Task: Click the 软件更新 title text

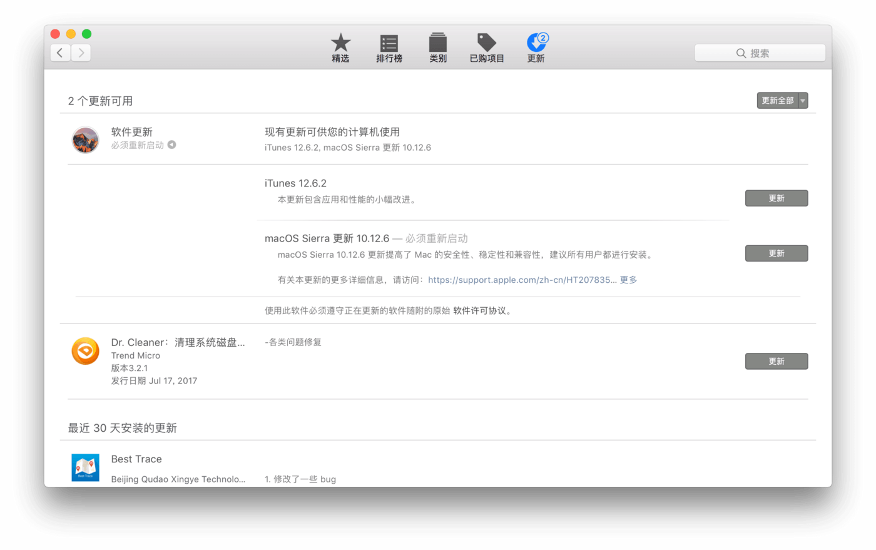Action: coord(132,132)
